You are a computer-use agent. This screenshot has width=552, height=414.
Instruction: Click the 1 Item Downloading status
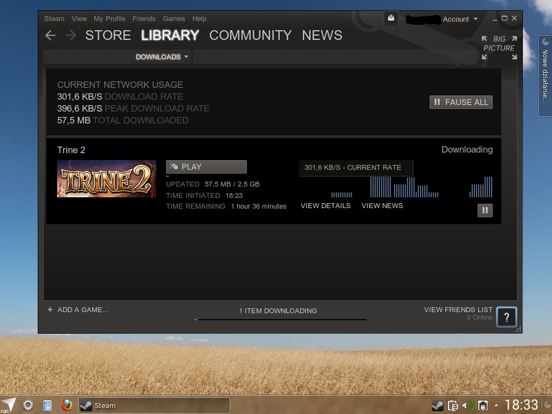click(278, 311)
